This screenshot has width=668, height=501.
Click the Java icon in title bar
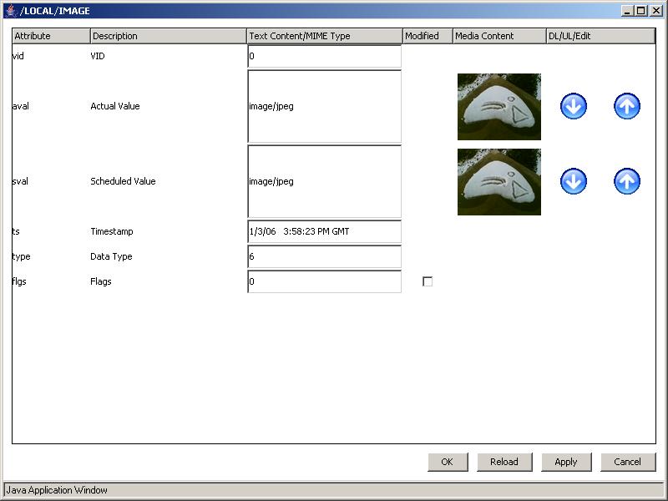coord(11,11)
